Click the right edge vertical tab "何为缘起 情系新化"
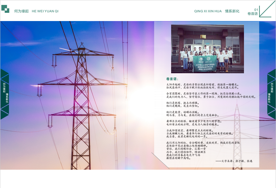Viewport: 276px width, 188px height. click(271, 94)
